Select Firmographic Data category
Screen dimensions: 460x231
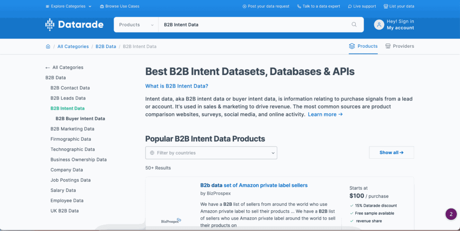pos(71,139)
